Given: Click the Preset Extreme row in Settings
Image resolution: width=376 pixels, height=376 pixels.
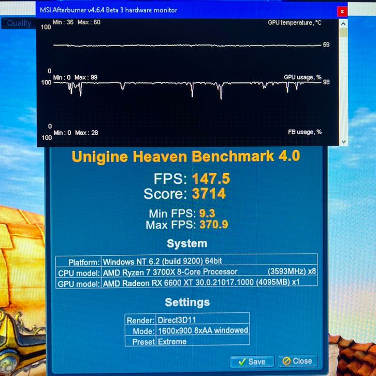Looking at the screenshot, I should 187,341.
